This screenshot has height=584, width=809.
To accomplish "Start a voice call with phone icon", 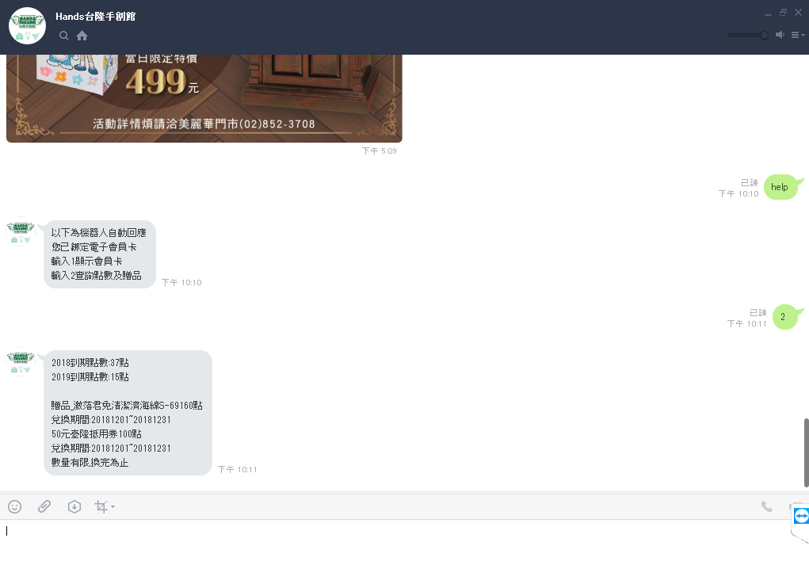I will point(767,506).
